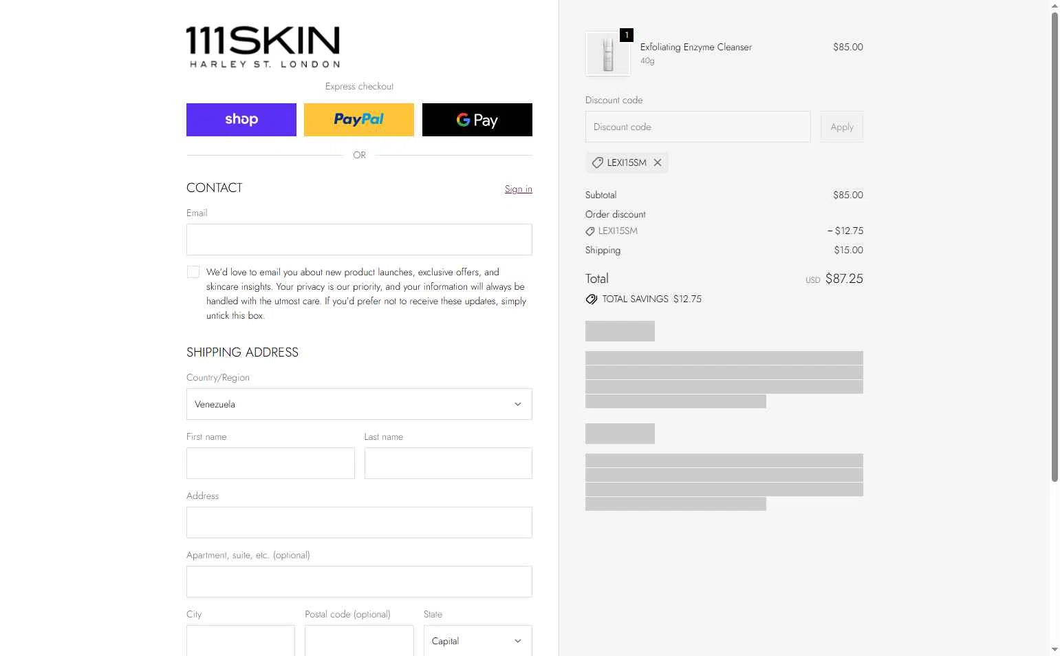Remove the LEXI15SM discount tag
Image resolution: width=1060 pixels, height=656 pixels.
tap(658, 162)
